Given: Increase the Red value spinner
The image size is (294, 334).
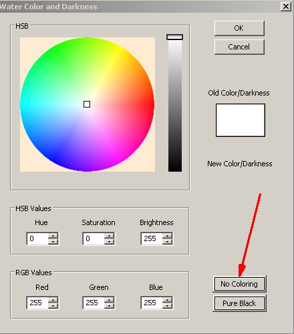Looking at the screenshot, I should (53, 300).
